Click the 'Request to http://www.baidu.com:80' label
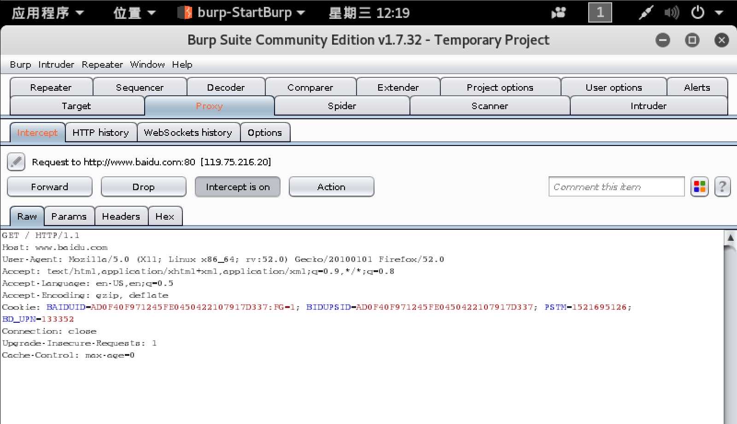This screenshot has height=424, width=737. point(152,162)
